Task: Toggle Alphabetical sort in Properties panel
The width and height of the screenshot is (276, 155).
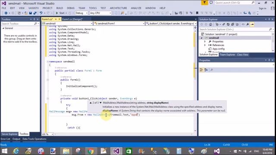Action: click(x=206, y=70)
